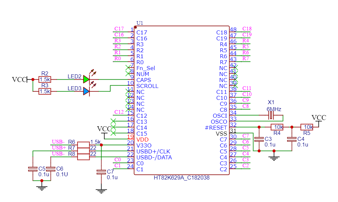Click the #RESET pin name
Screen dimensions: 338x202
(216, 128)
